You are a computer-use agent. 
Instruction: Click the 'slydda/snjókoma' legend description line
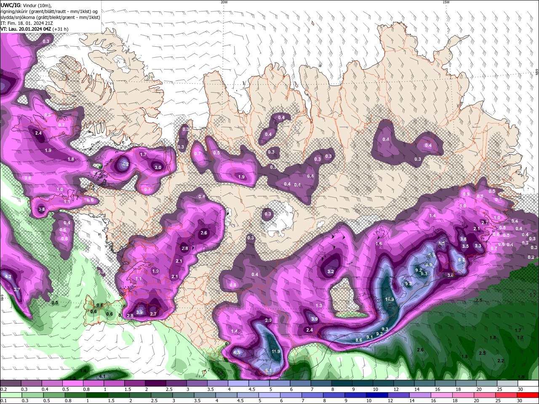pyautogui.click(x=50, y=17)
